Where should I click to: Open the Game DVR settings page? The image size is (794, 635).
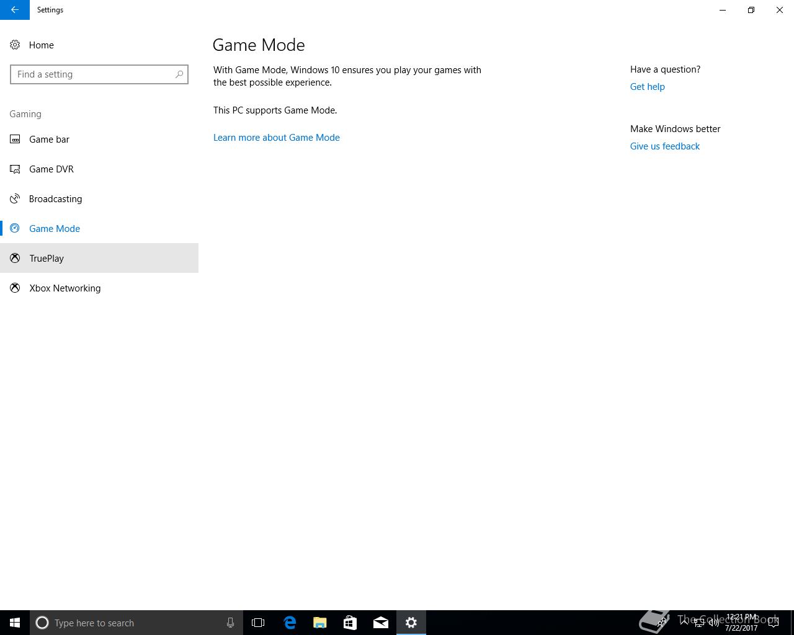(x=99, y=169)
